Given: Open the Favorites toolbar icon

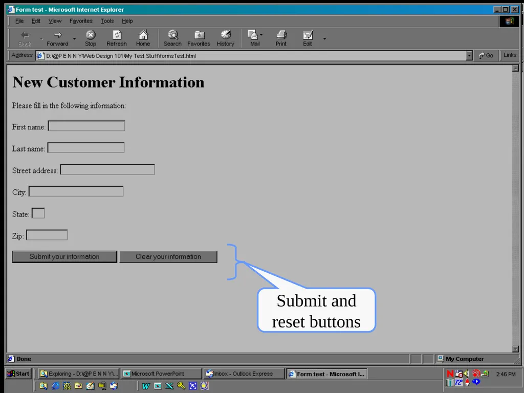Looking at the screenshot, I should click(199, 35).
